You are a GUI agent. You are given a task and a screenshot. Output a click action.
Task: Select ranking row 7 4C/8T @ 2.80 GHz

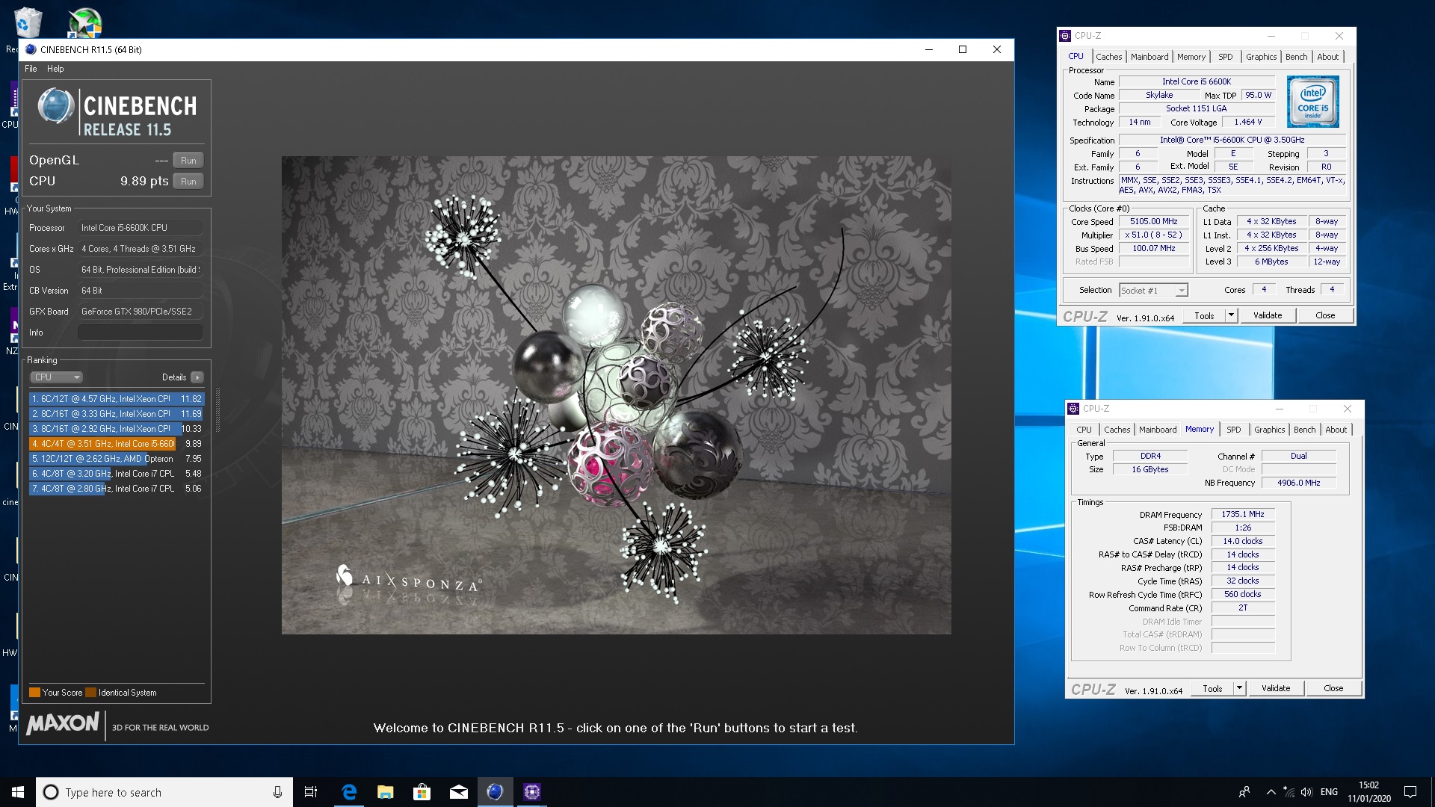(x=117, y=489)
